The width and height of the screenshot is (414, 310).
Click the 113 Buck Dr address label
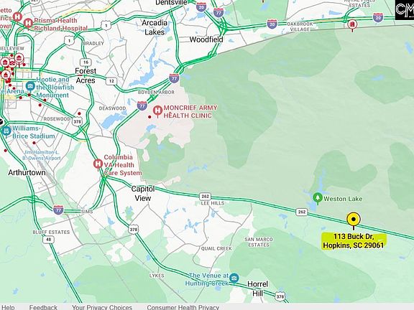(x=354, y=241)
